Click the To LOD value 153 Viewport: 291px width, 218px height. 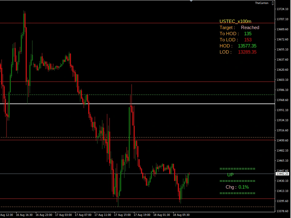pos(248,40)
